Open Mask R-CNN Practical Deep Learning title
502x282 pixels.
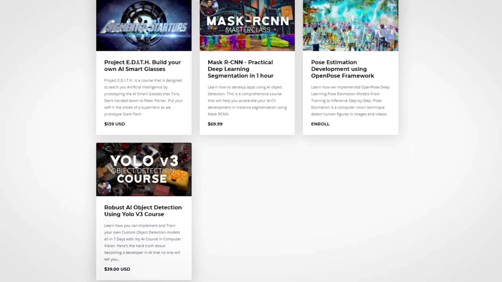point(241,69)
